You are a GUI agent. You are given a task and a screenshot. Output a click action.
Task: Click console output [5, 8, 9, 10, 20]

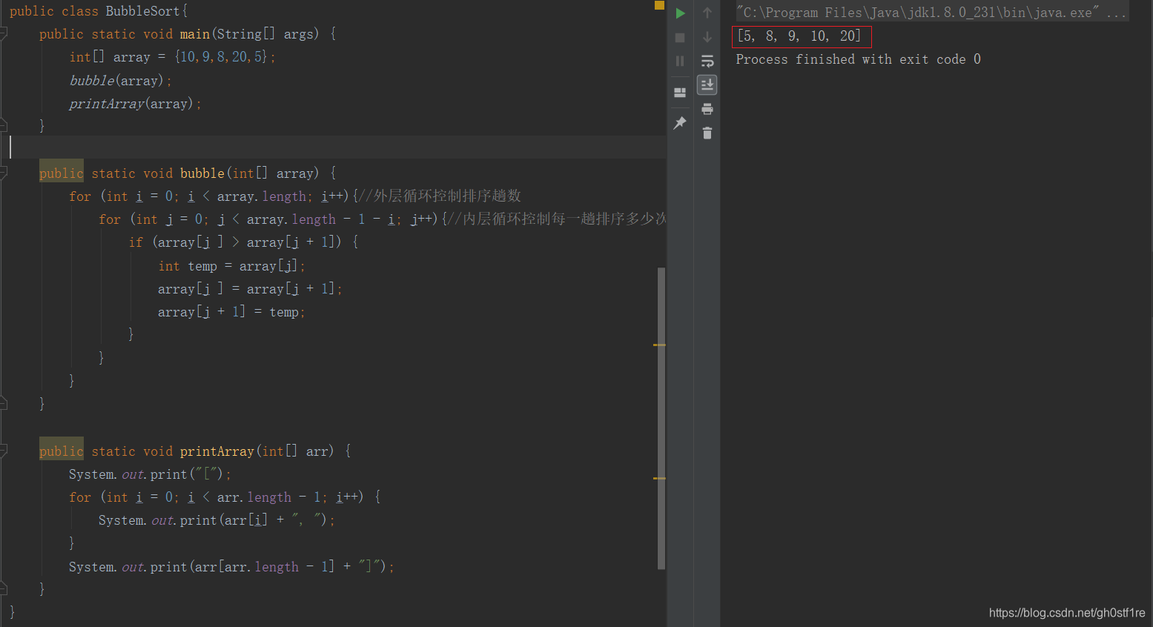pyautogui.click(x=799, y=36)
